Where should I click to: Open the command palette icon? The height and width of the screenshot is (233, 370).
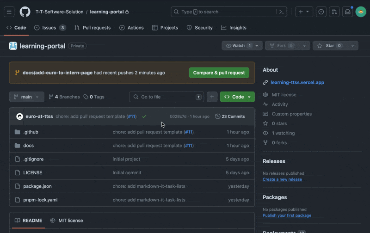[282, 12]
